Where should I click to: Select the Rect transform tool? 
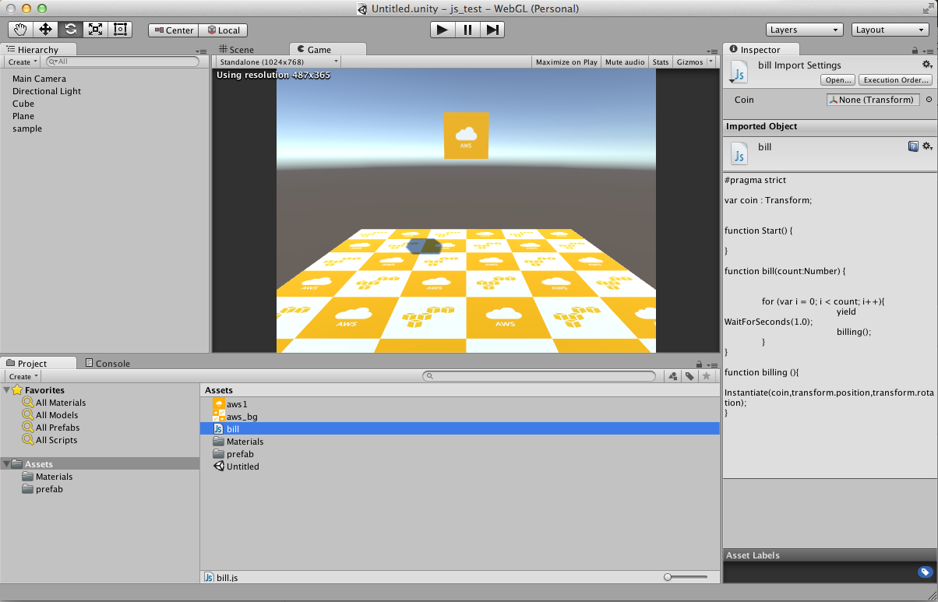pos(120,30)
